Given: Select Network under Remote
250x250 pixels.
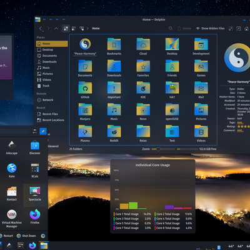Looking at the screenshot, I should 52,100.
